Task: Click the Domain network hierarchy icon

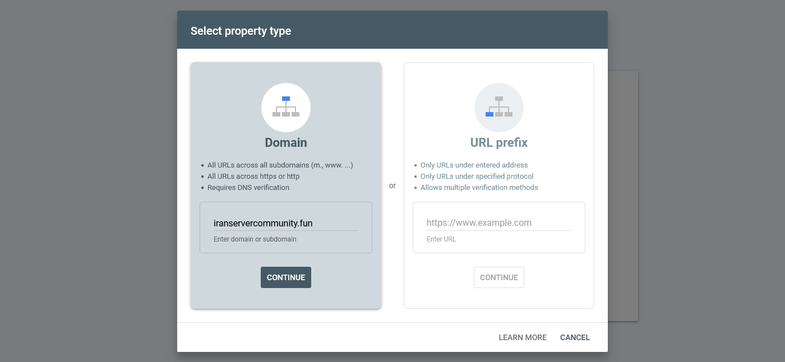Action: pos(286,107)
